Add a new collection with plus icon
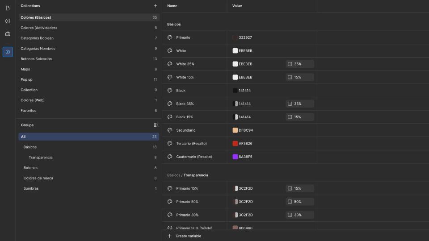This screenshot has width=429, height=241. click(x=155, y=6)
